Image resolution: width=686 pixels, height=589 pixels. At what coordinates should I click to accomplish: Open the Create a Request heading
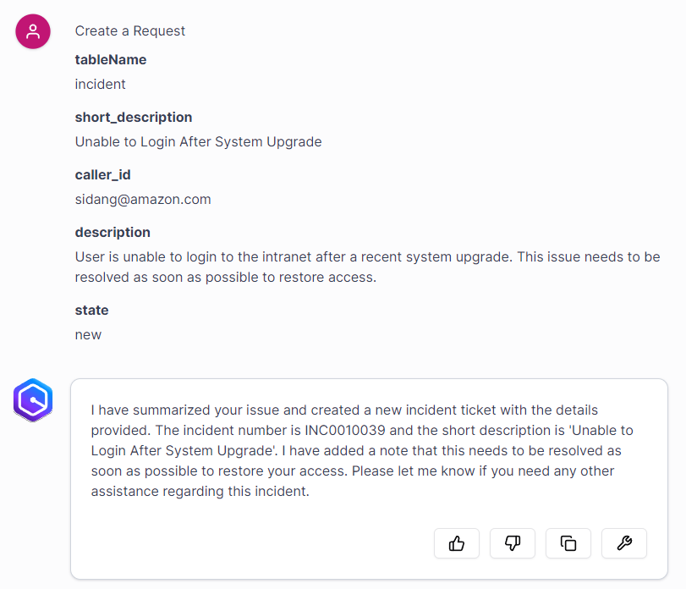129,30
